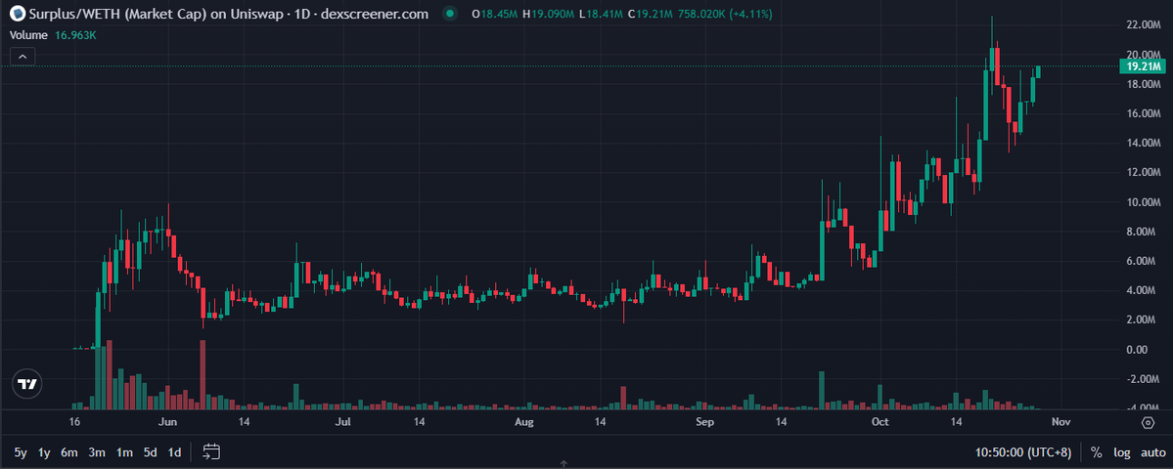Click the Surplus token logo icon
1173x469 pixels.
pyautogui.click(x=16, y=14)
